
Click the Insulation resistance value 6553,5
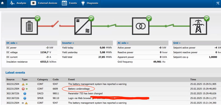44,62
